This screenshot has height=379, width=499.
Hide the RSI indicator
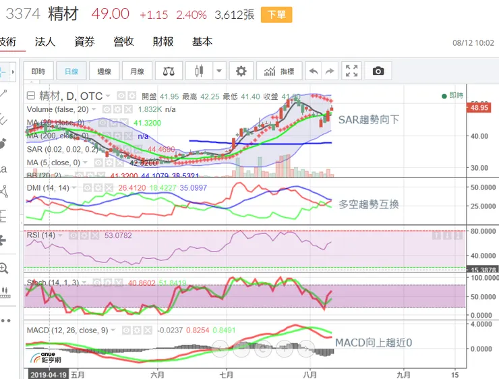(74, 235)
